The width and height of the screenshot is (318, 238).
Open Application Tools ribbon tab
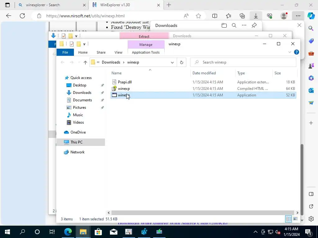point(146,52)
